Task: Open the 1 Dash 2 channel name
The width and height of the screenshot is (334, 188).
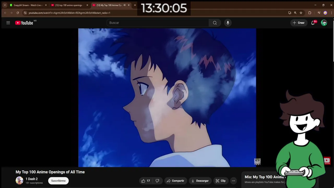Action: tap(32, 179)
